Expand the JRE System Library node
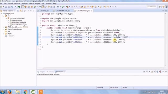The width and height of the screenshot is (168, 94). tap(4, 27)
